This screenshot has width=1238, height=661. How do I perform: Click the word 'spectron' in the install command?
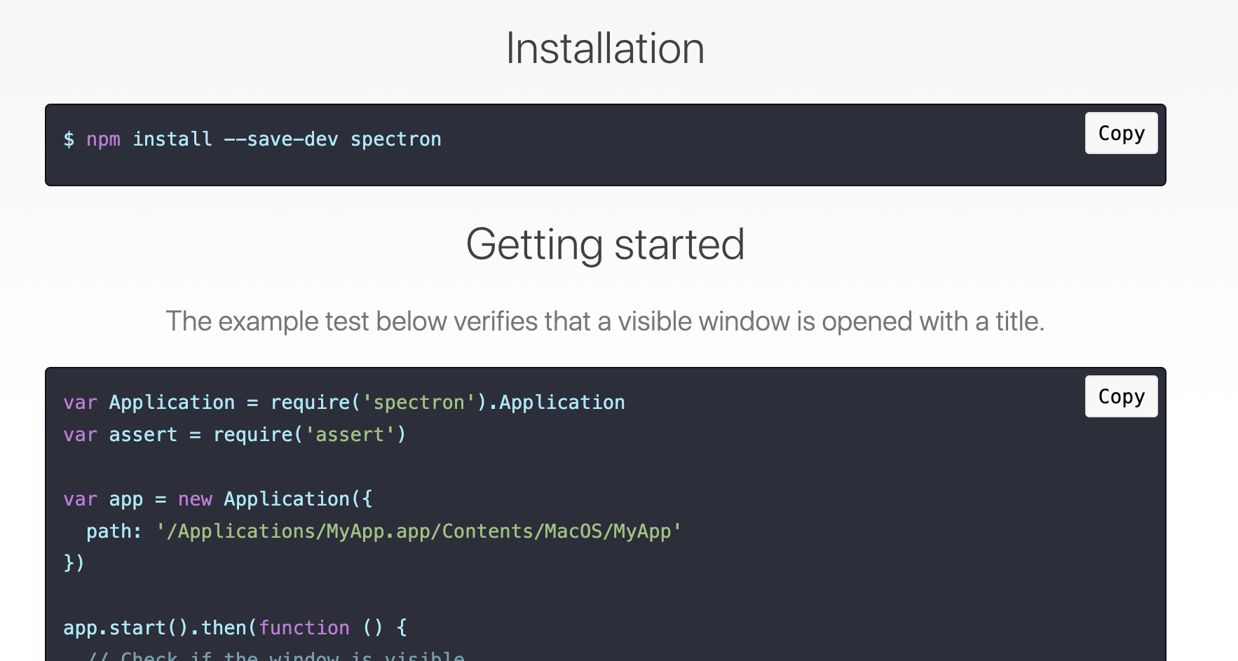pyautogui.click(x=395, y=139)
